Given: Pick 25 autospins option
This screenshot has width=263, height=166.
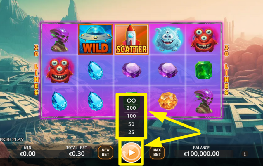Looking at the screenshot, I should [131, 132].
